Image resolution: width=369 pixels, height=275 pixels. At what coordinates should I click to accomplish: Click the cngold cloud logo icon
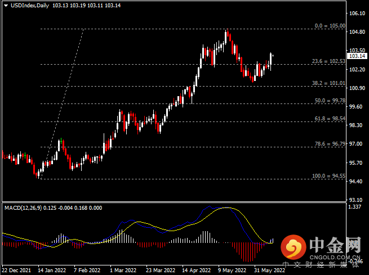pos(293,247)
